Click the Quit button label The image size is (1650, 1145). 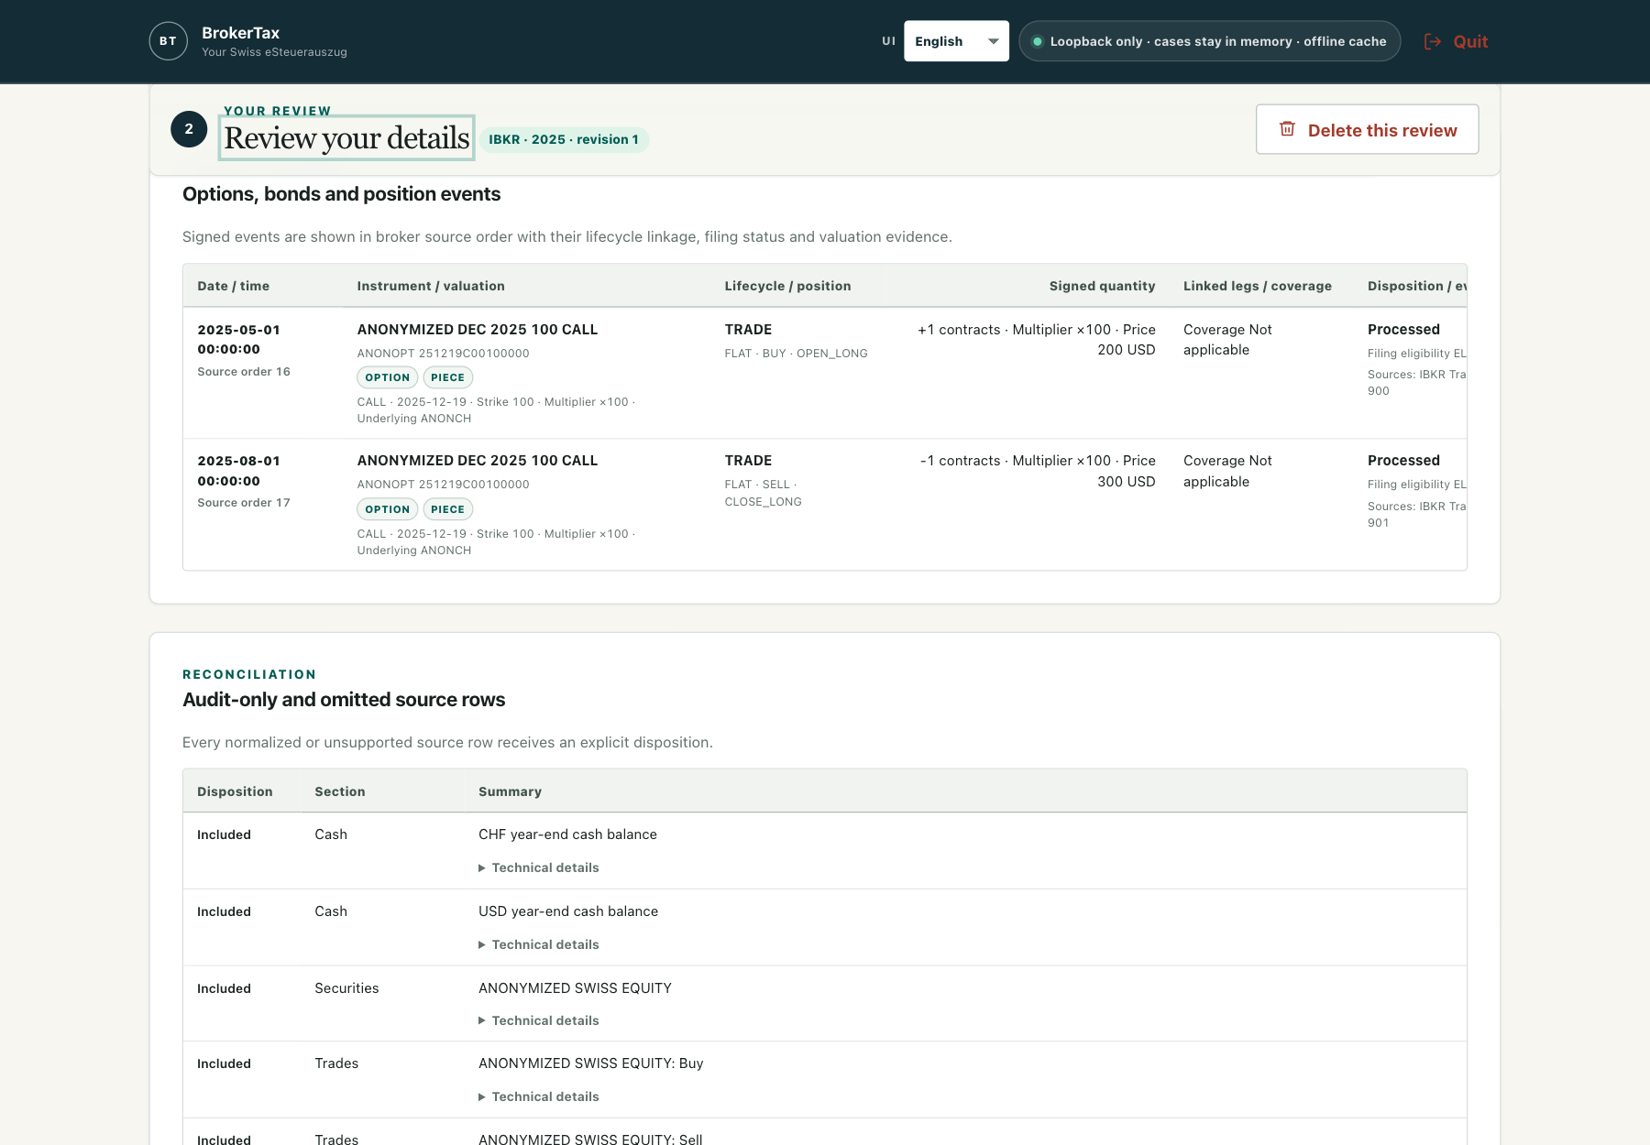pos(1470,41)
